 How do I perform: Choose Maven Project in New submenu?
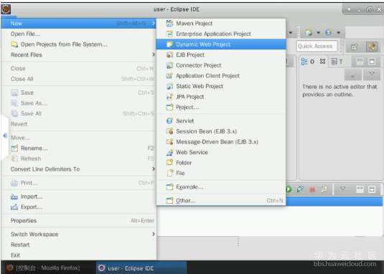[221, 24]
